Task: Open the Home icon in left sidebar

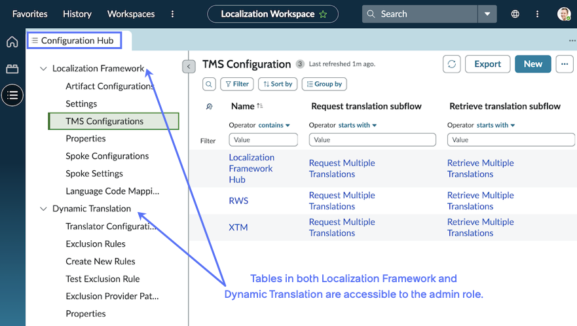Action: (x=12, y=42)
